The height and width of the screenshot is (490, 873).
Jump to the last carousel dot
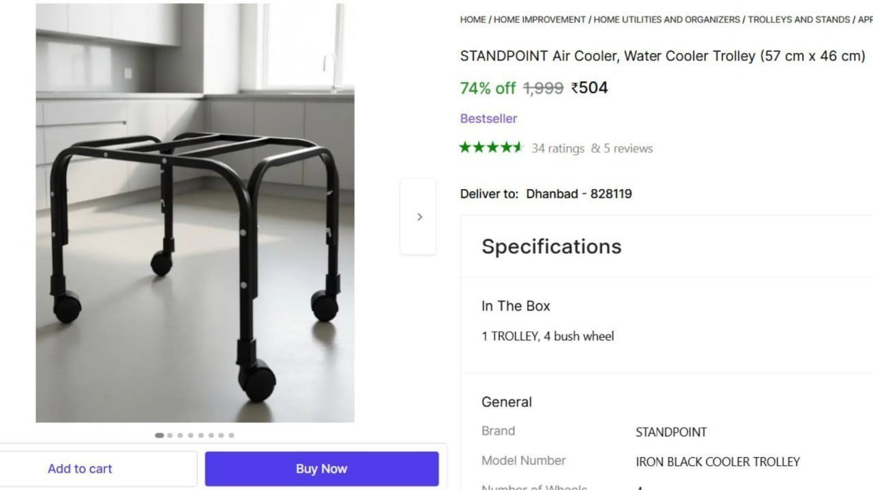[231, 435]
